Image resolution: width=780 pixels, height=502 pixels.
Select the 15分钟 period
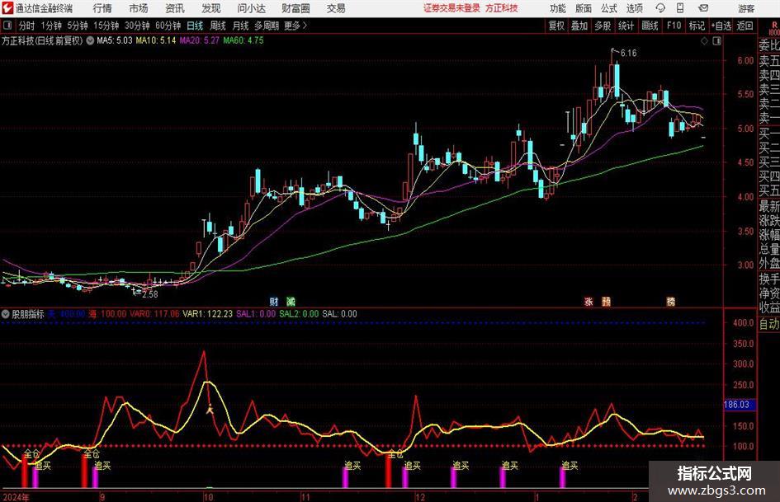point(106,26)
